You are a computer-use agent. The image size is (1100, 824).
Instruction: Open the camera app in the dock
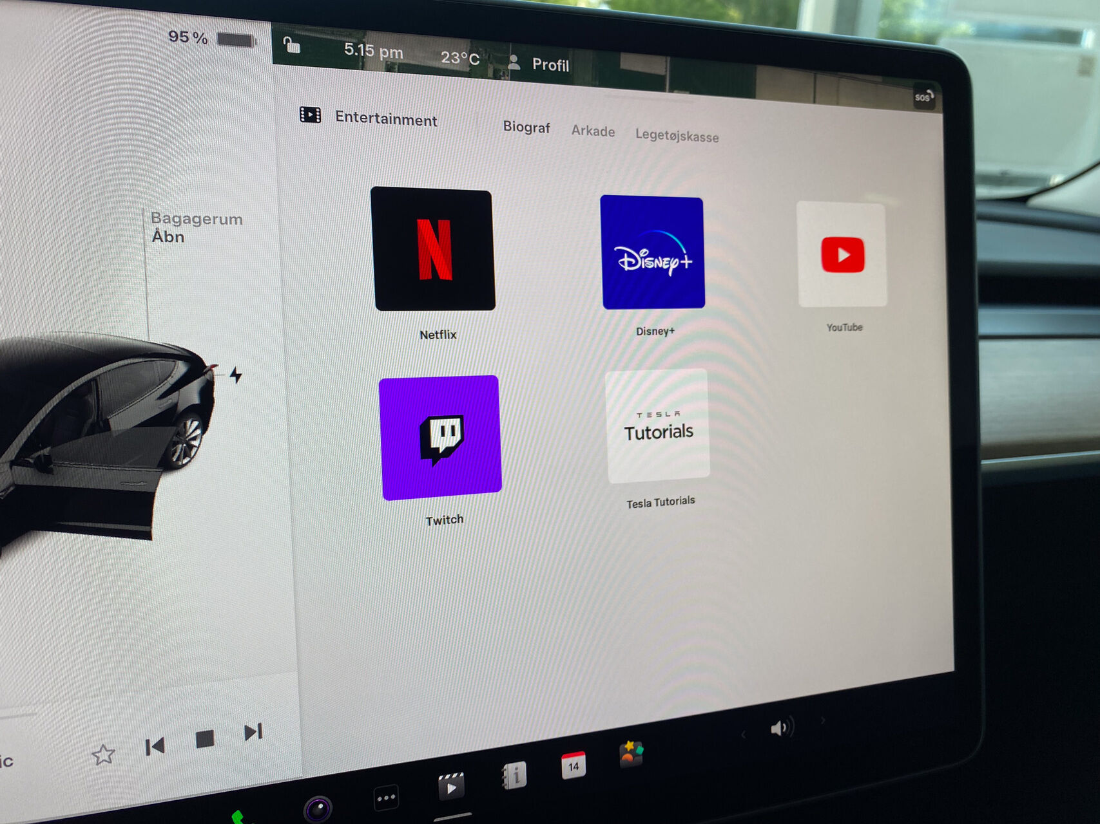(318, 809)
